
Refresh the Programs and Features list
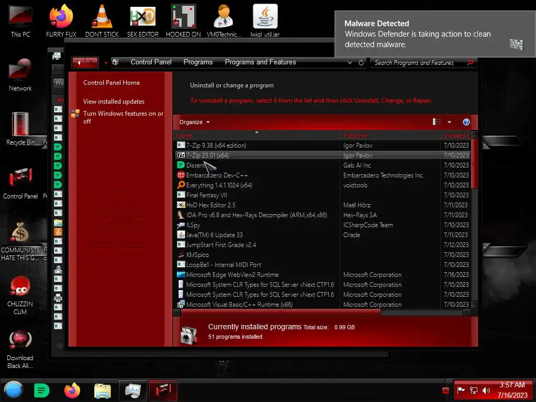(361, 63)
